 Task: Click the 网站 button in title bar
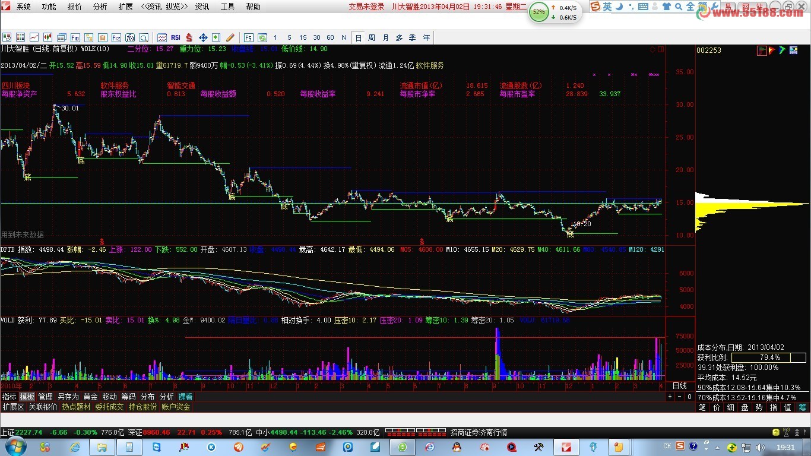(x=753, y=7)
